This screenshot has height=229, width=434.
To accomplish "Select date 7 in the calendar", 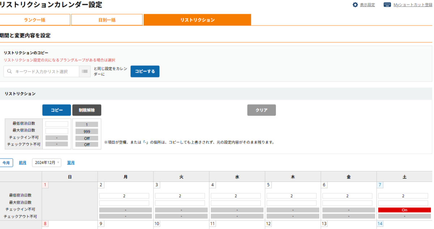I will [x=380, y=185].
